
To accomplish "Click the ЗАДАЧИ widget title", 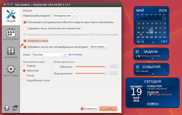I will coord(150,52).
